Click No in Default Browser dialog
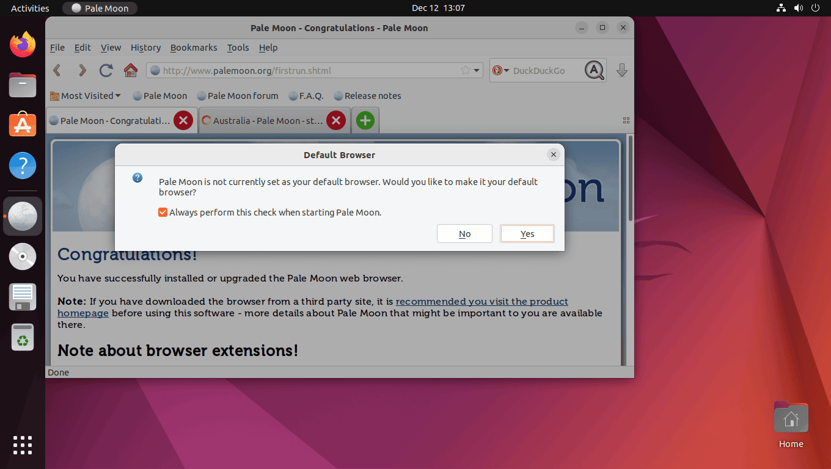Screen dimensions: 831x469 tap(464, 234)
